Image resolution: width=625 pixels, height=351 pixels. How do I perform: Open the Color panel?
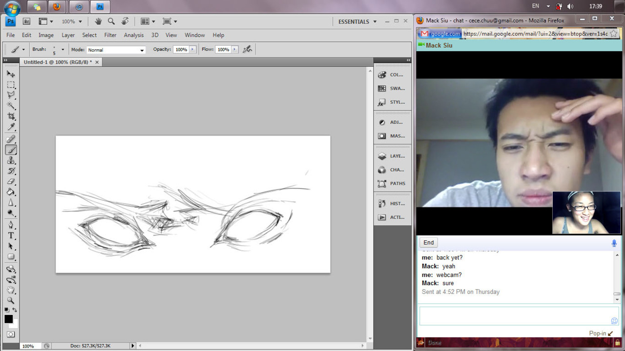tap(392, 75)
